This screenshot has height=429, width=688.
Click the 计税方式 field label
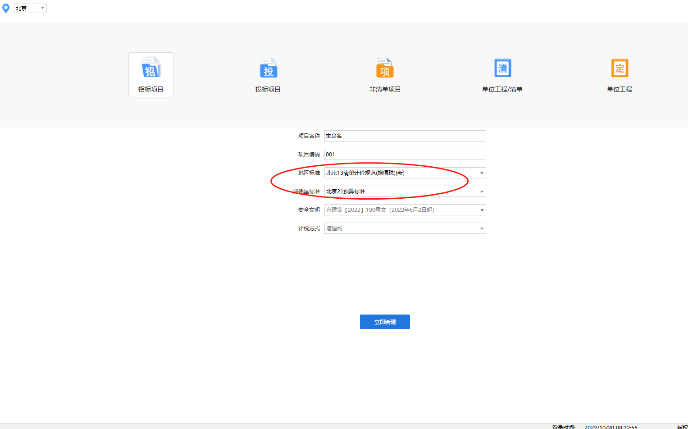point(309,228)
